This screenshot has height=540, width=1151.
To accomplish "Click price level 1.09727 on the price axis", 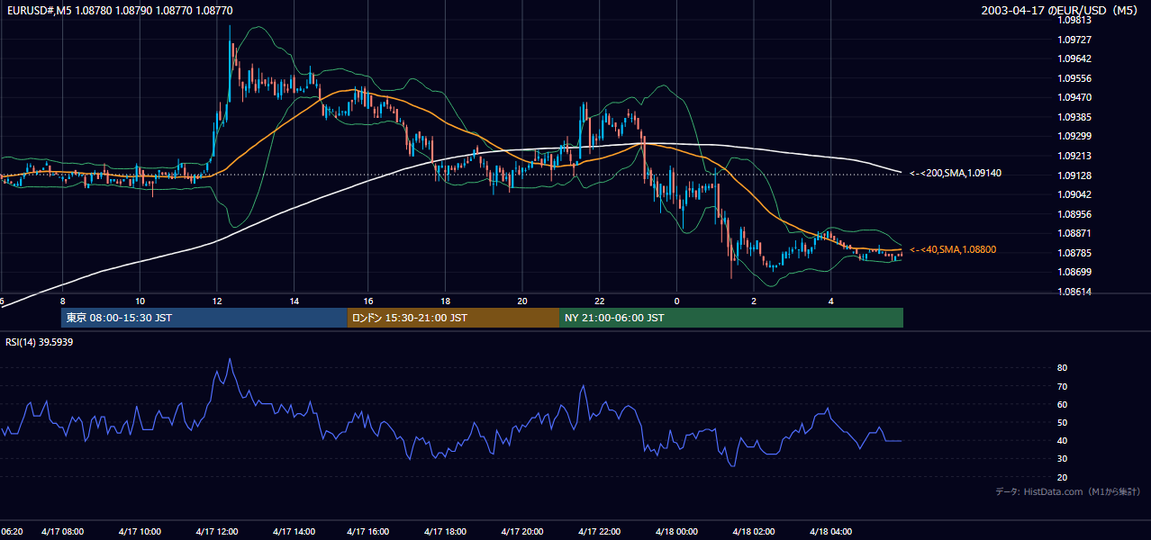I will coord(1076,40).
